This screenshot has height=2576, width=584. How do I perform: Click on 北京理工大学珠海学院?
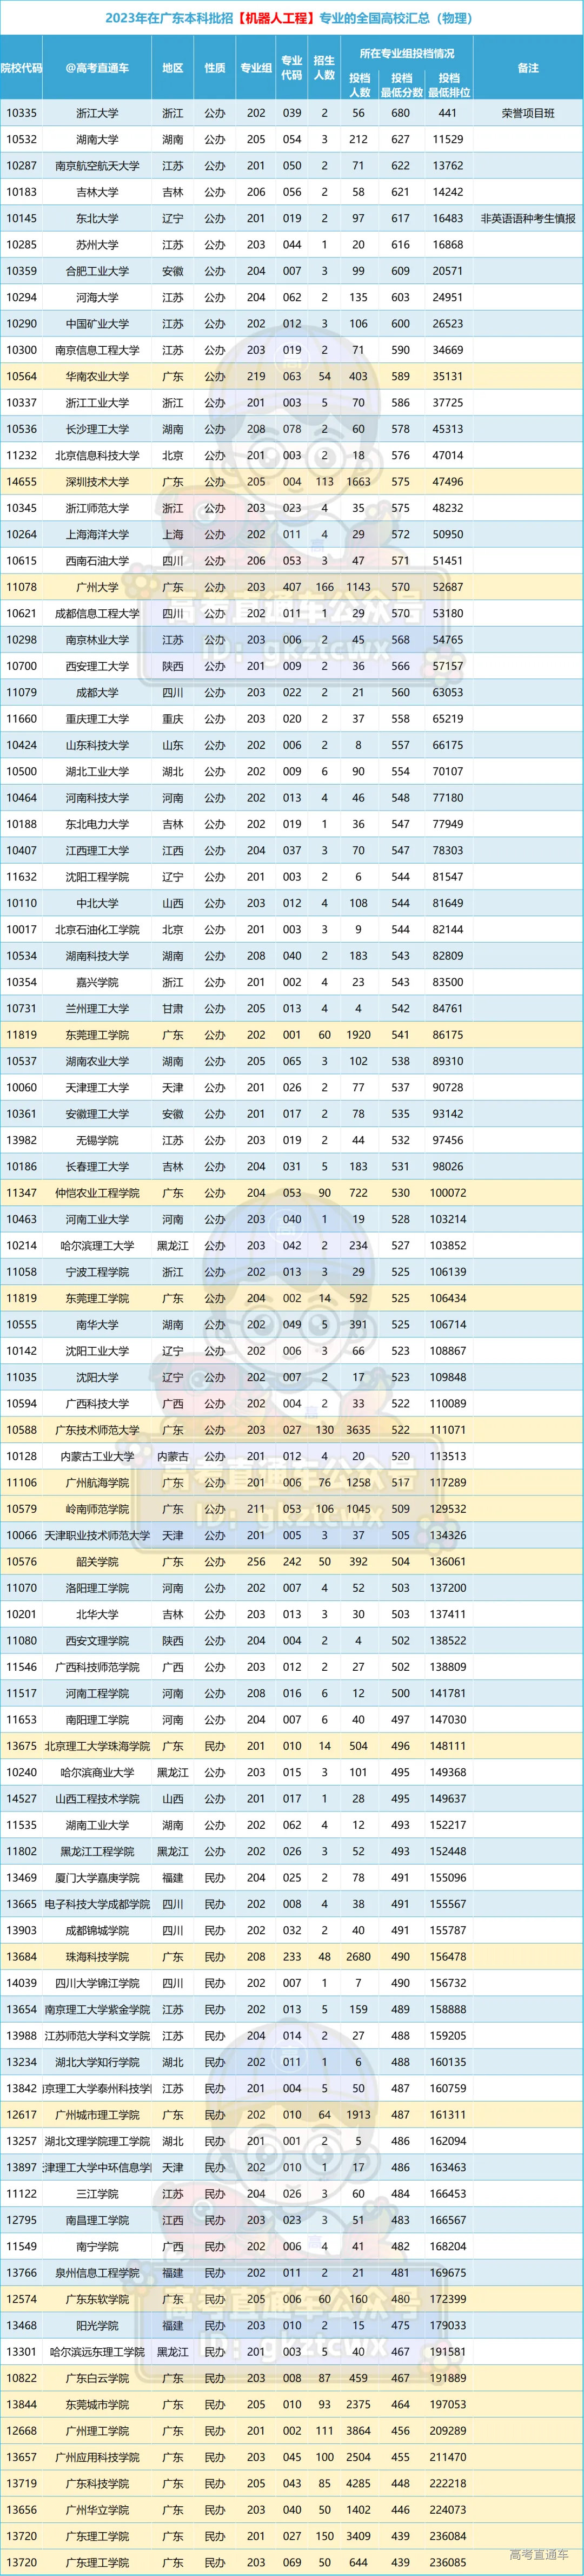click(97, 1746)
